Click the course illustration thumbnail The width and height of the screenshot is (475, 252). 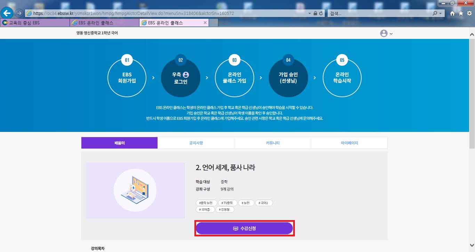pos(135,190)
